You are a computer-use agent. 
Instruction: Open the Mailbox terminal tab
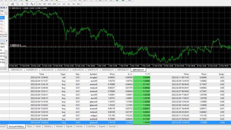48,126
